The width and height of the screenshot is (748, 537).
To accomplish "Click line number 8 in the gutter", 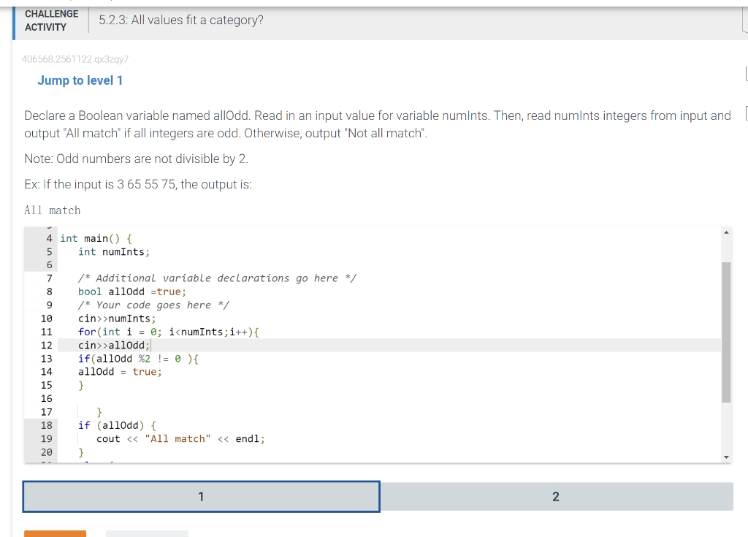I will (x=47, y=291).
